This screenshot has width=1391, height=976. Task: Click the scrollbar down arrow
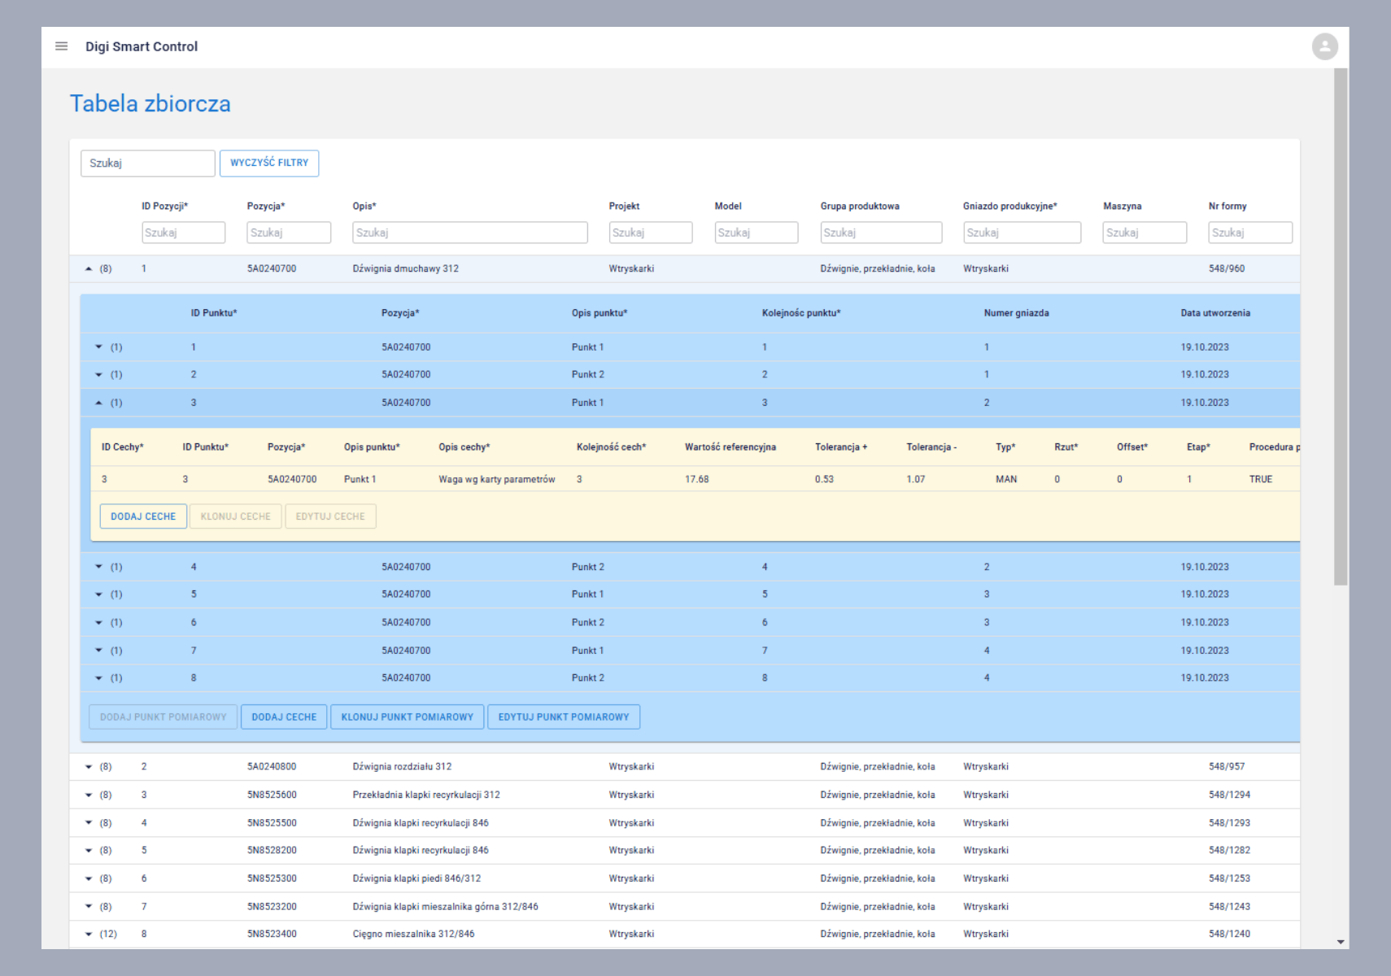coord(1341,942)
